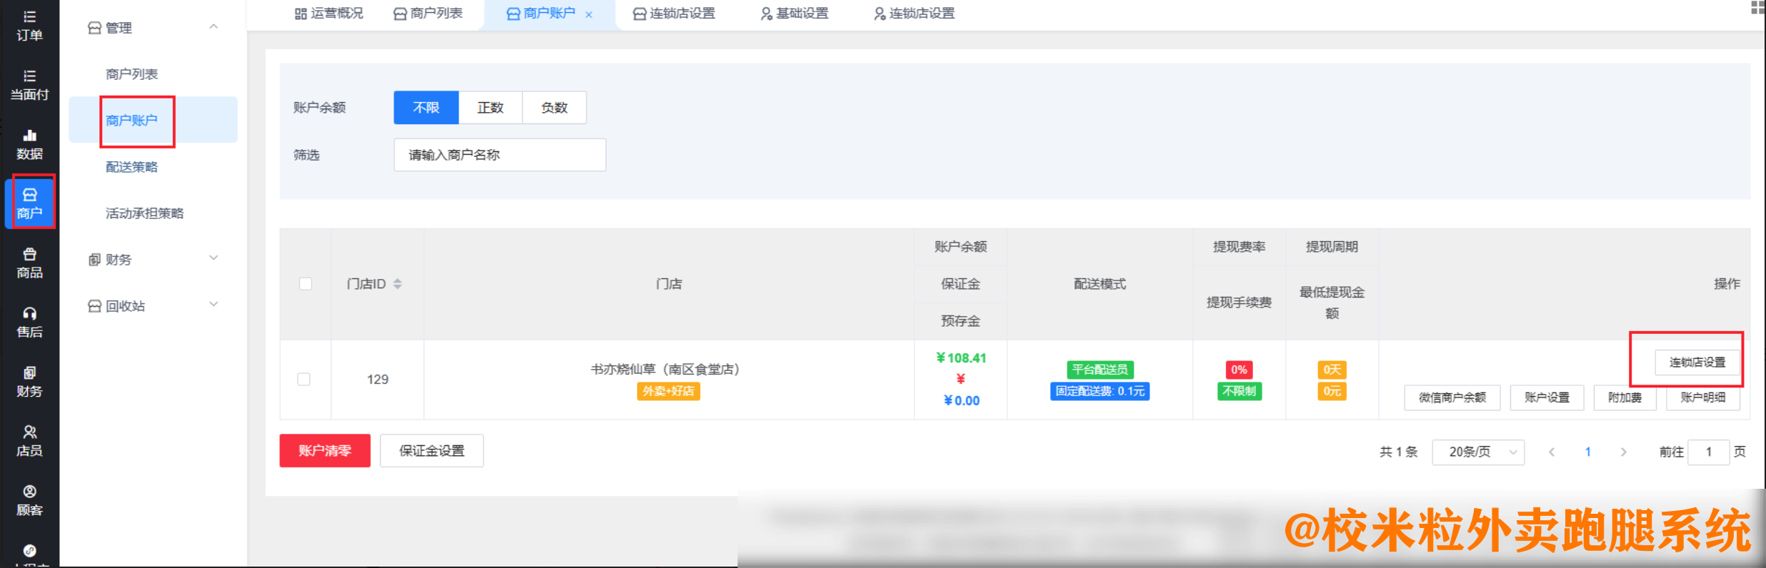Viewport: 1766px width, 568px height.
Task: Open the 订单 sidebar section
Action: [29, 26]
